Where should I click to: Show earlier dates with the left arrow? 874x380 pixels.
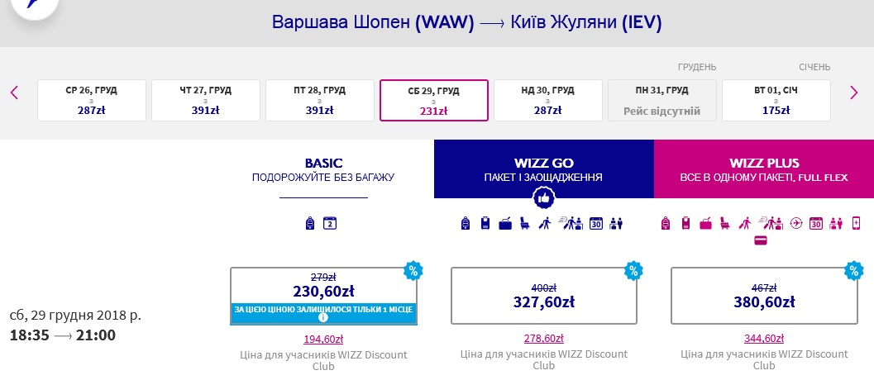pyautogui.click(x=15, y=93)
